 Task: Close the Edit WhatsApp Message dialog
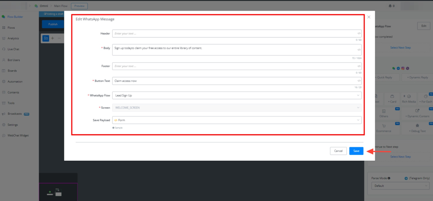pos(369,17)
